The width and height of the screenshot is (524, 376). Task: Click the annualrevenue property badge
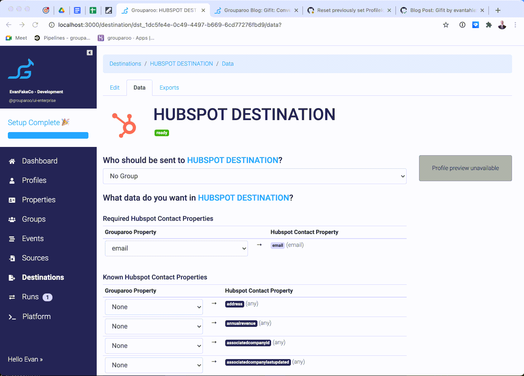click(241, 324)
